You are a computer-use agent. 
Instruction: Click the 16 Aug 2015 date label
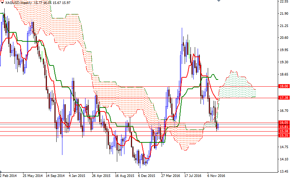[124, 175]
